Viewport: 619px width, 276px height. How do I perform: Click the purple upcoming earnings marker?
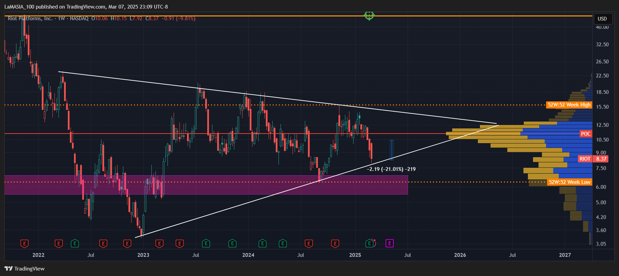389,243
